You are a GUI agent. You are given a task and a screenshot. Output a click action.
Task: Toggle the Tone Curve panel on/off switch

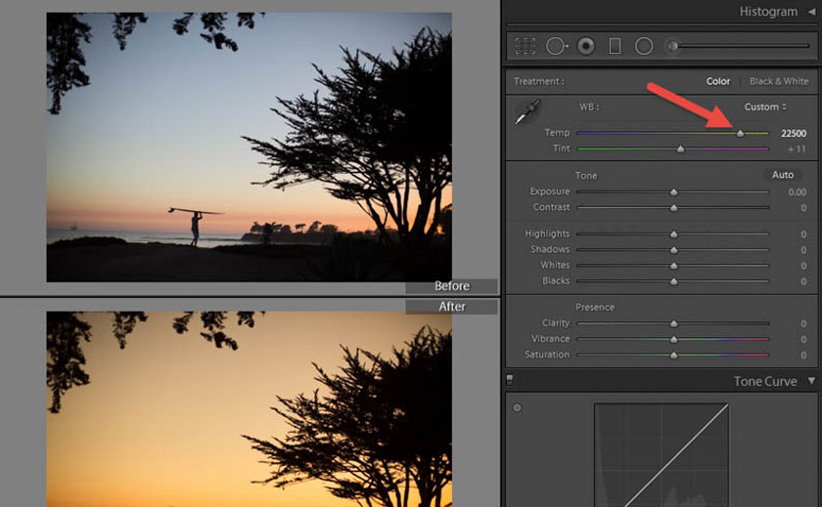(x=510, y=381)
